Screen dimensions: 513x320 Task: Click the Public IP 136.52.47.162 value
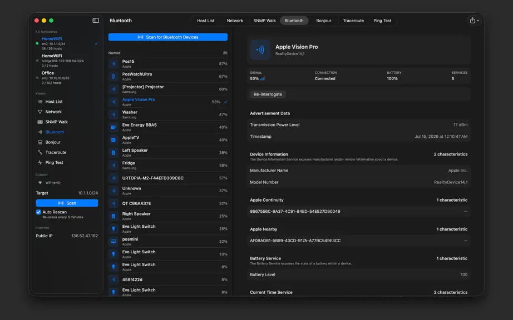[85, 236]
